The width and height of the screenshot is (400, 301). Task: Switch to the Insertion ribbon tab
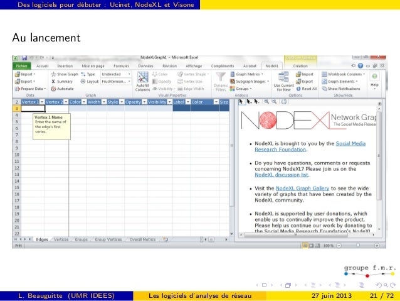click(x=65, y=66)
